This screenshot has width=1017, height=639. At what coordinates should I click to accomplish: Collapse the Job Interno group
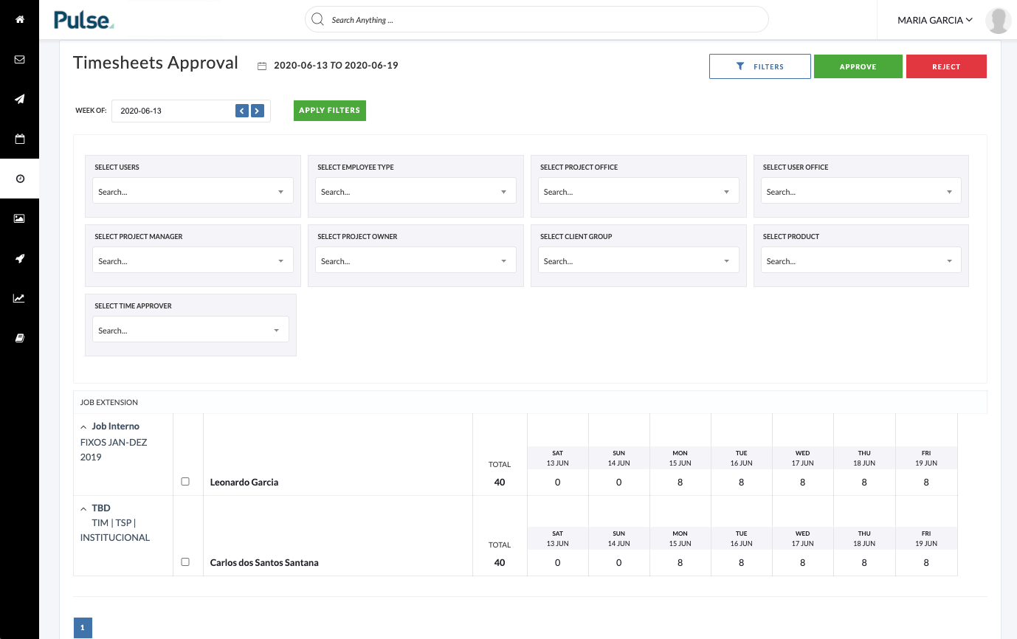tap(83, 426)
